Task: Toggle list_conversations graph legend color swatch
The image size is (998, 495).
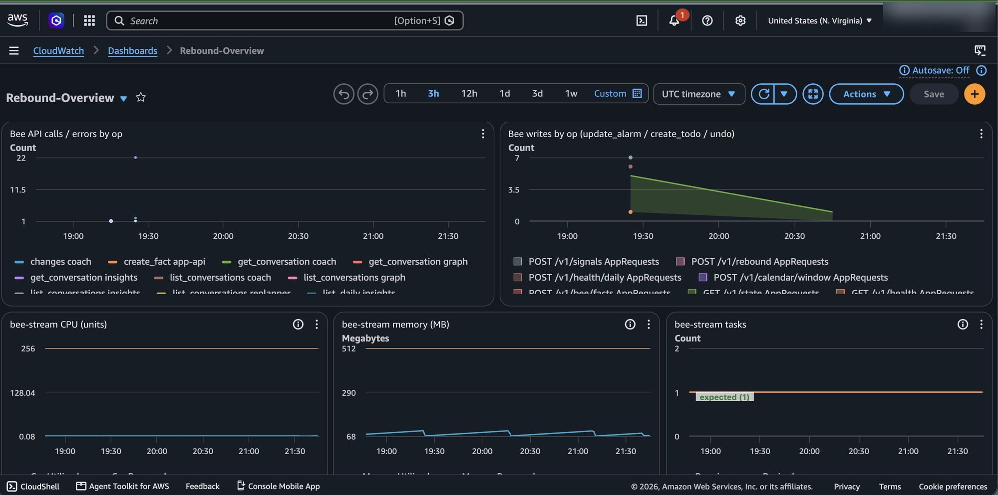Action: (293, 278)
